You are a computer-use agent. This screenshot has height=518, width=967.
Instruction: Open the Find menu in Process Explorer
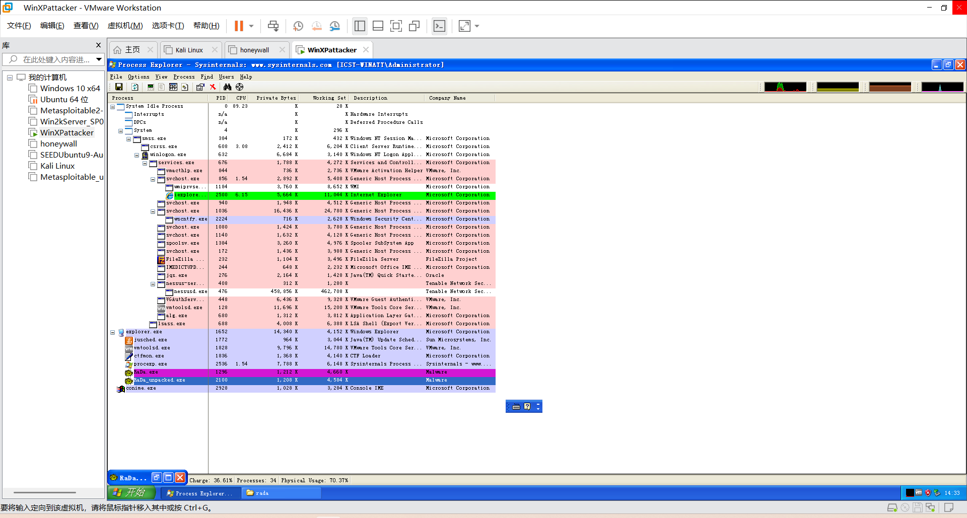coord(206,77)
